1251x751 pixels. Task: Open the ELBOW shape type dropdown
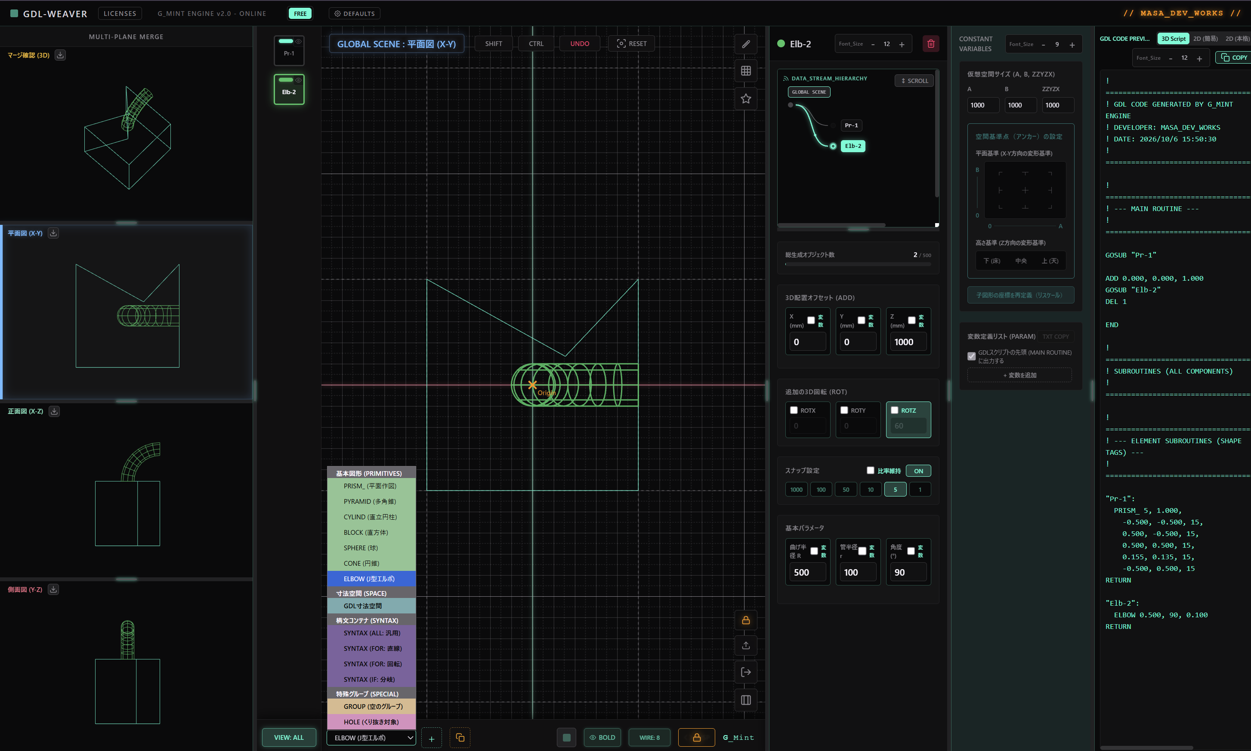(x=371, y=738)
